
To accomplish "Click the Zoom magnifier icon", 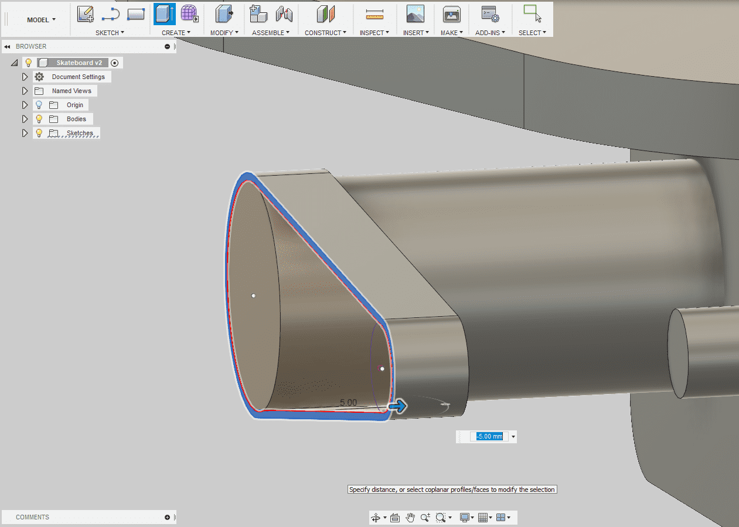I will 425,518.
